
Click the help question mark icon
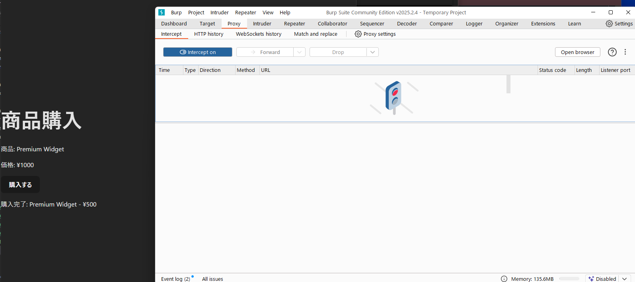point(612,52)
